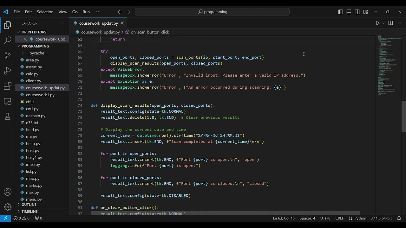Open assert.py file
Image resolution: width=406 pixels, height=228 pixels.
[x=42, y=67]
